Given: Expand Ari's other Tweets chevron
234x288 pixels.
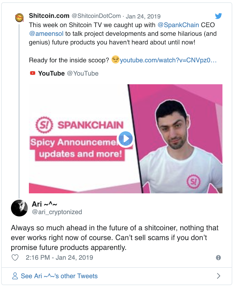Looking at the screenshot, I should [x=219, y=276].
